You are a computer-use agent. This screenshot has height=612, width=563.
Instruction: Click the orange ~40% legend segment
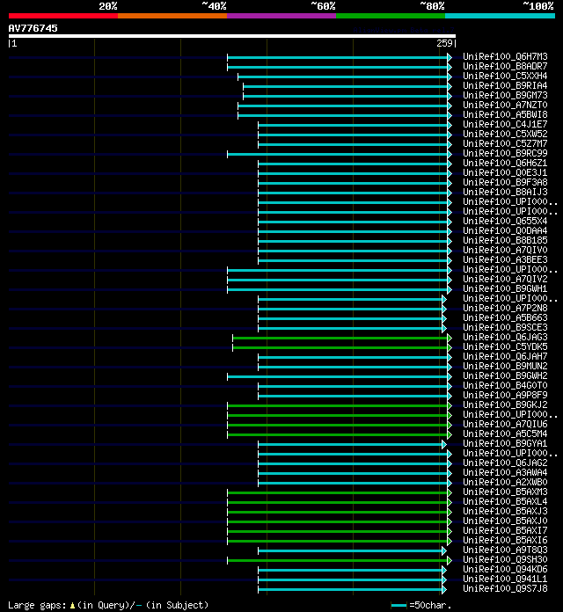[x=172, y=16]
